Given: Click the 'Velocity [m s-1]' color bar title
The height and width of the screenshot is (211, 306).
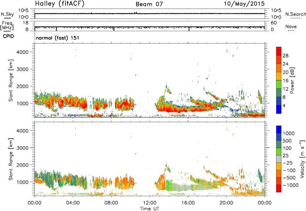Looking at the screenshot, I should [x=302, y=159].
